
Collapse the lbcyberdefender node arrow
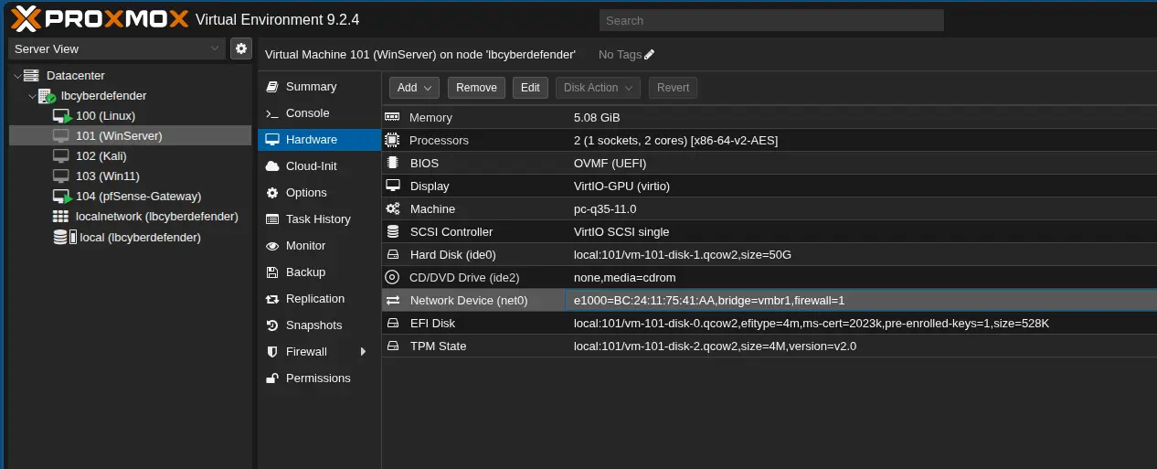[x=32, y=95]
